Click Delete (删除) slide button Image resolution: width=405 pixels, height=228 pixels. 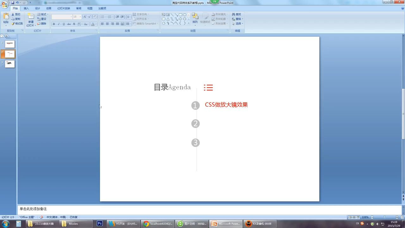42,23
